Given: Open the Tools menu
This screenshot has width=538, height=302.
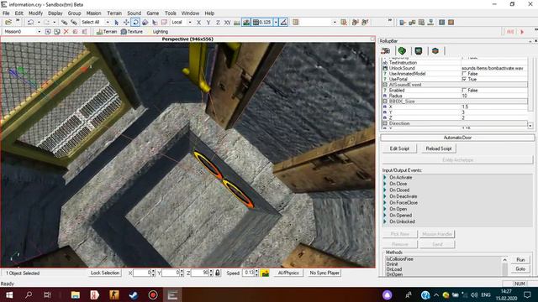Looking at the screenshot, I should [x=170, y=13].
